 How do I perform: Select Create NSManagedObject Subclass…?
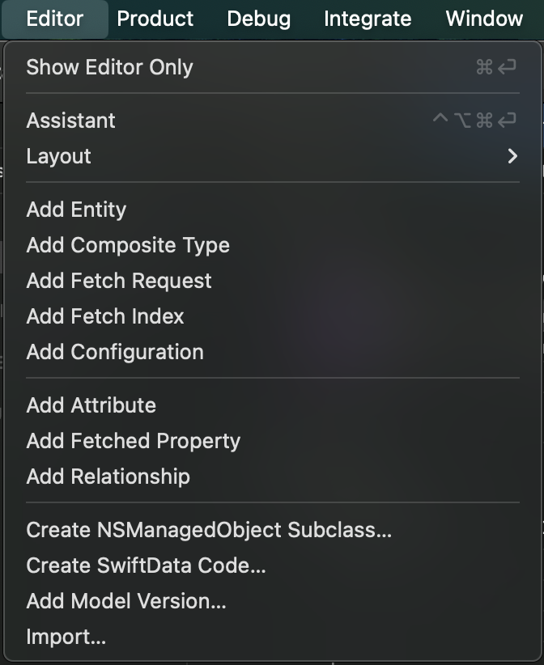273,530
